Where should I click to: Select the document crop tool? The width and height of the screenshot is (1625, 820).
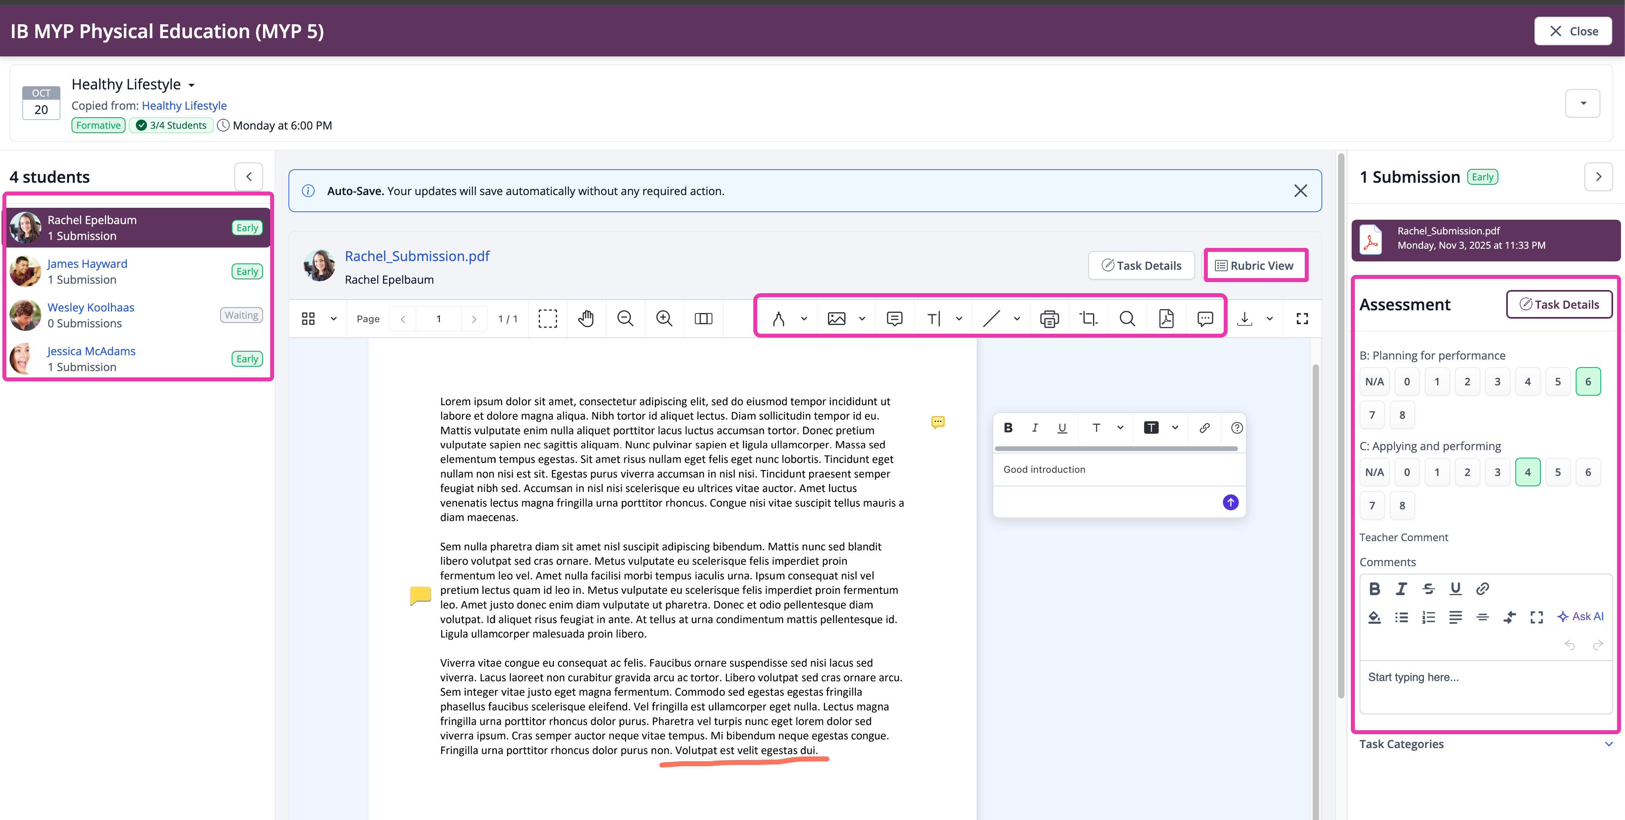[1088, 319]
